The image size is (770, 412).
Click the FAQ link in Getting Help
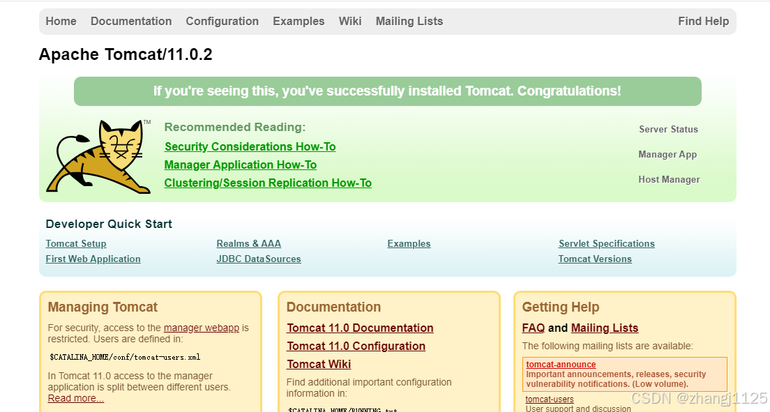coord(534,328)
